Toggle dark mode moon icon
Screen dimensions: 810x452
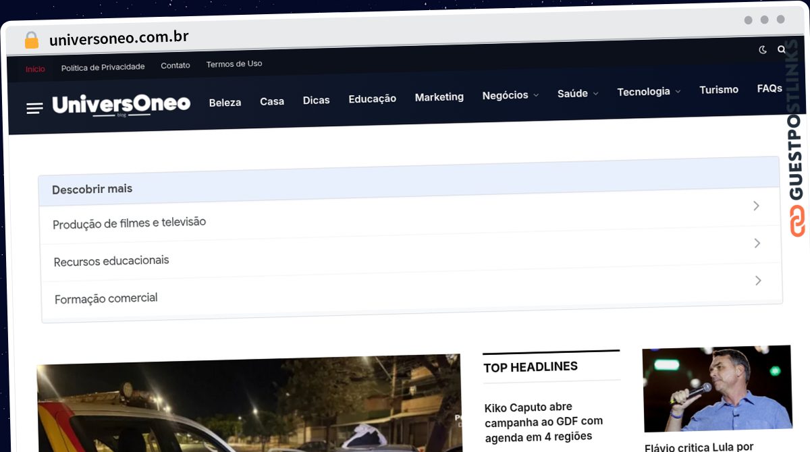coord(763,49)
